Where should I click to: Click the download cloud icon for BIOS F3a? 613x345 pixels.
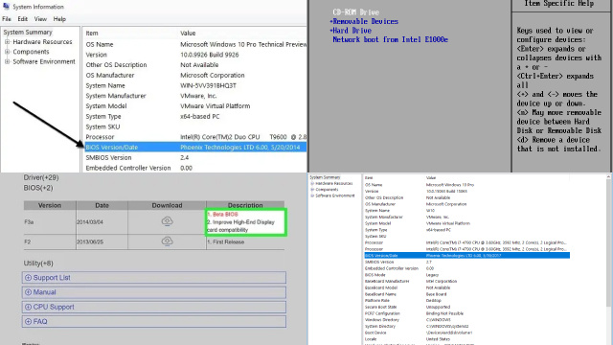point(167,221)
